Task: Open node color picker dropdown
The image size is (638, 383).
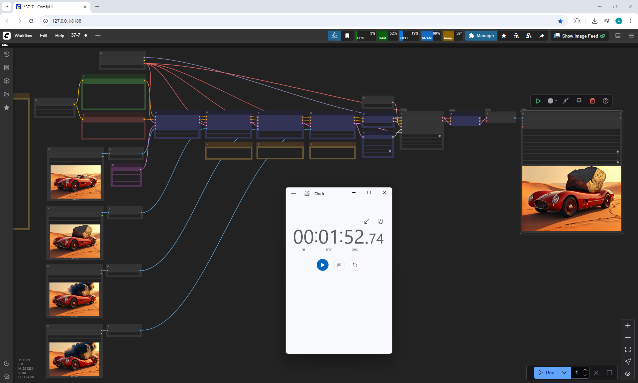Action: tap(552, 101)
